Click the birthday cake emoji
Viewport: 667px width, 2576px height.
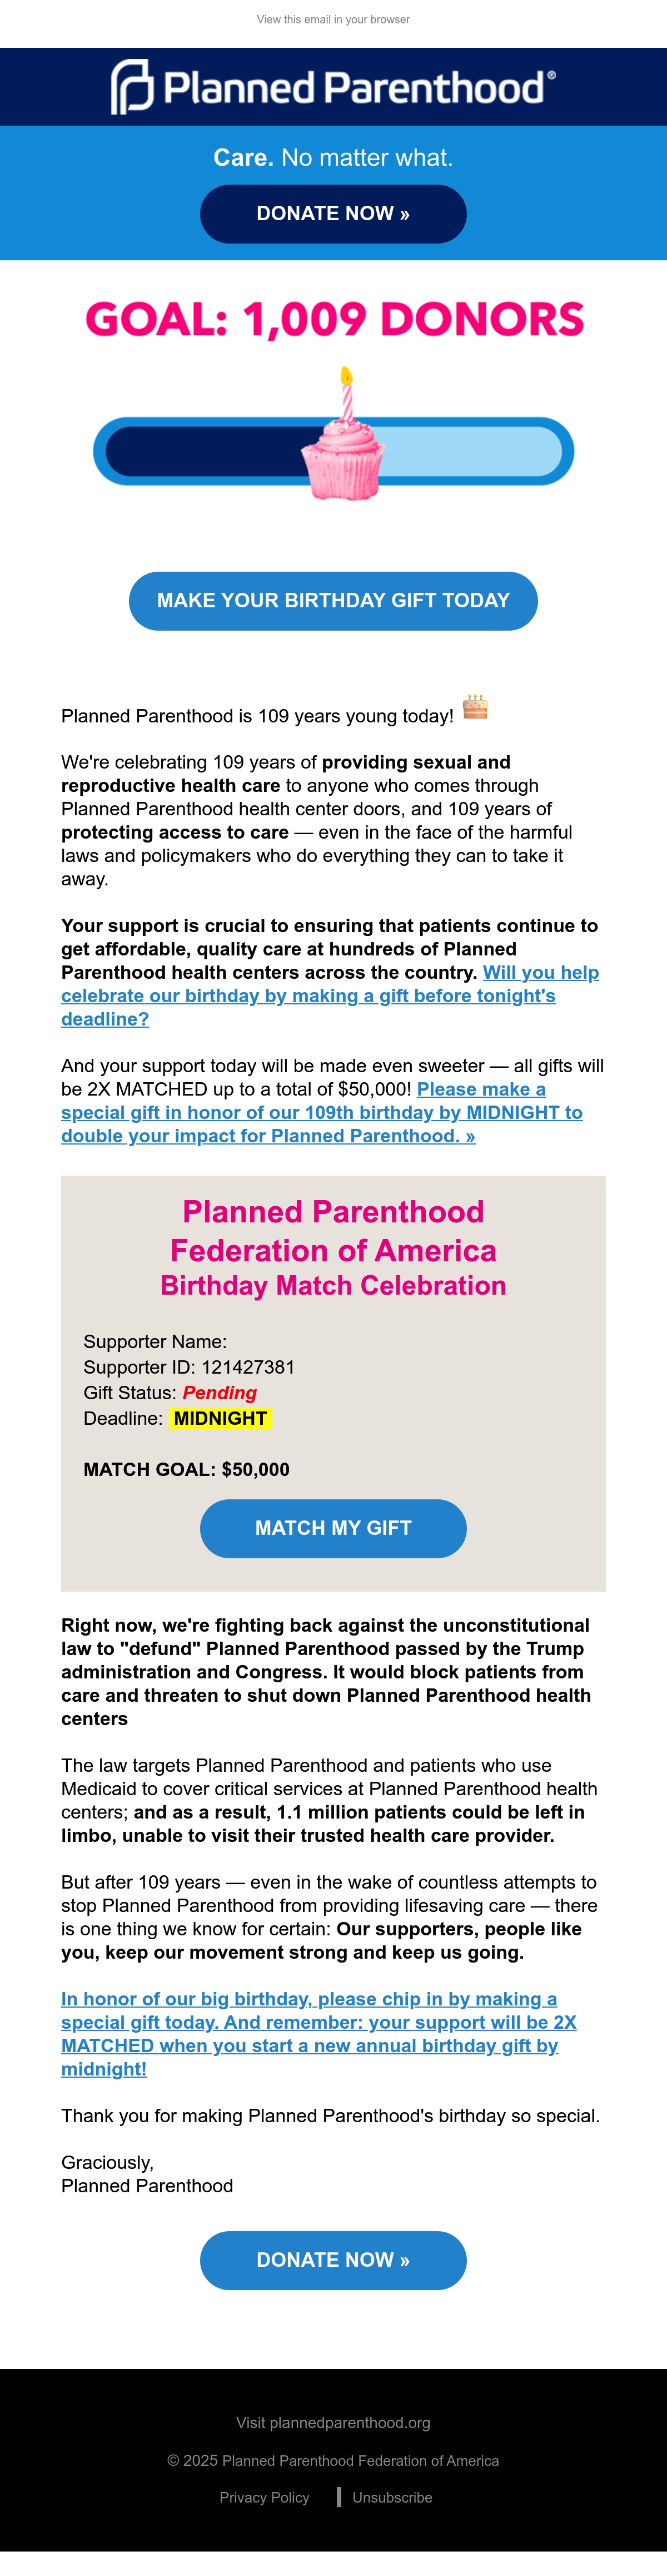(x=475, y=707)
